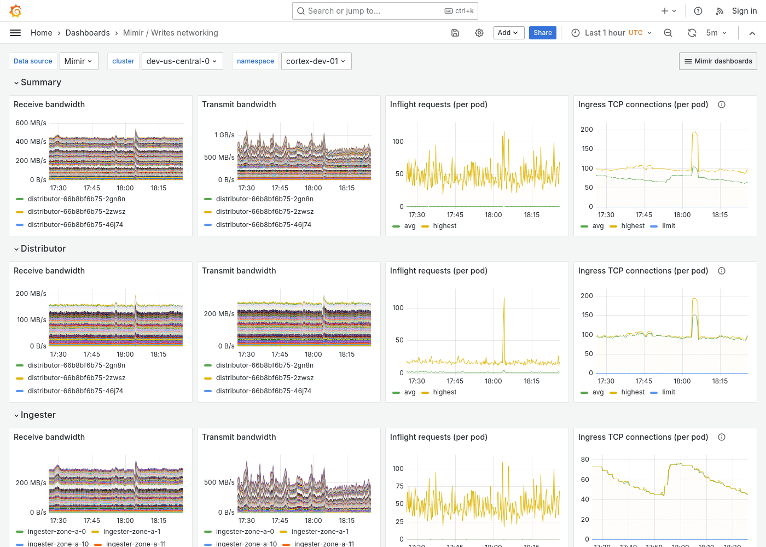Open the Grafana home logo
The height and width of the screenshot is (547, 766).
coord(15,10)
